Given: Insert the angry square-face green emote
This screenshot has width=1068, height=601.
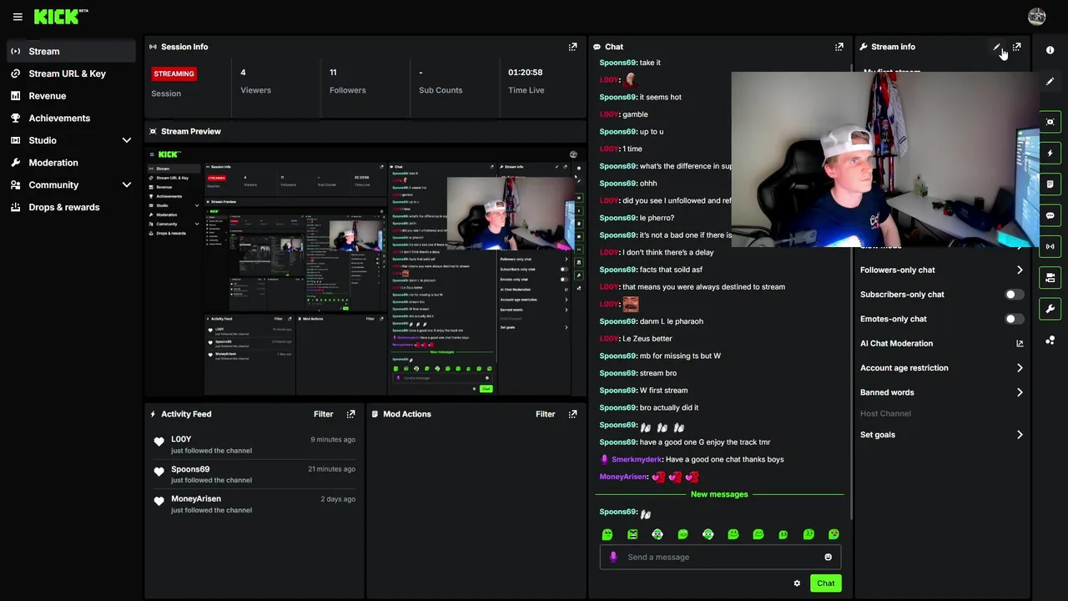Looking at the screenshot, I should [632, 534].
